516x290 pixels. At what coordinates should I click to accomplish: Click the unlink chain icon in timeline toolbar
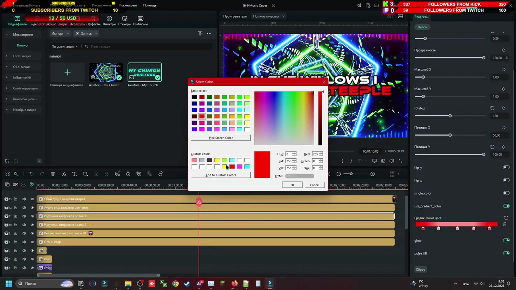(160, 174)
